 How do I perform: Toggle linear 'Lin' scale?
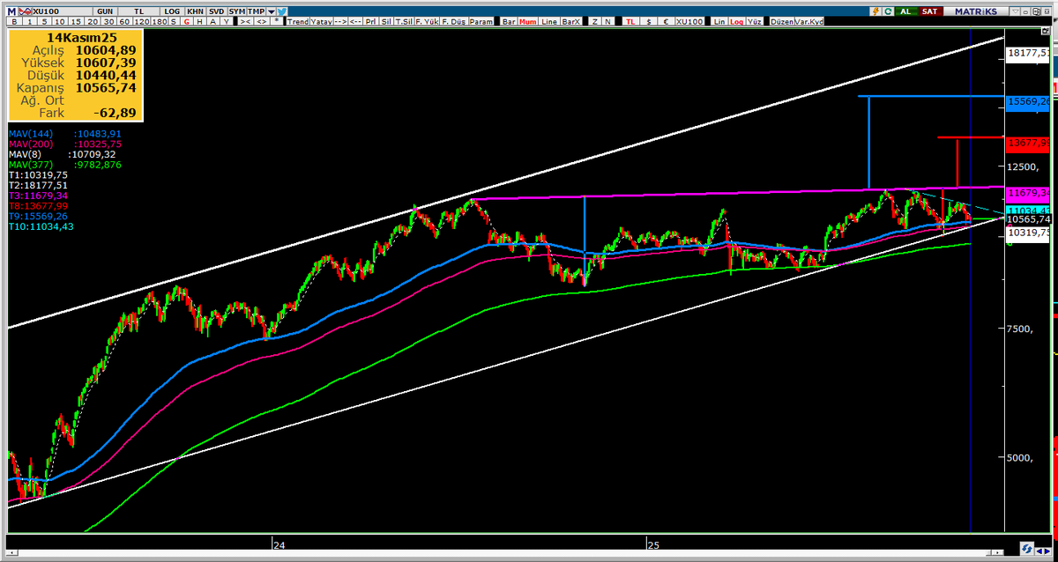pos(719,21)
